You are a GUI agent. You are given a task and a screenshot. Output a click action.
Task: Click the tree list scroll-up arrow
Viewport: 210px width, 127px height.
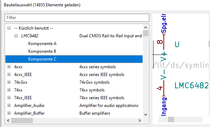point(145,28)
